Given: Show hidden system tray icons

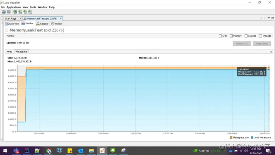Looking at the screenshot, I should (x=225, y=151).
